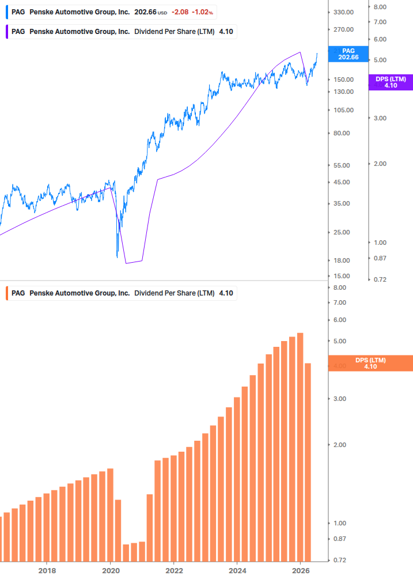Click the last orange bar at the 4.10 level

[x=308, y=462]
